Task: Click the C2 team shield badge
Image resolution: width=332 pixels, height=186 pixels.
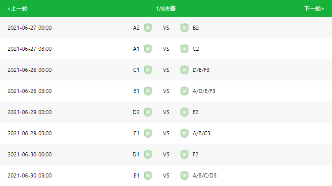Action: (185, 49)
